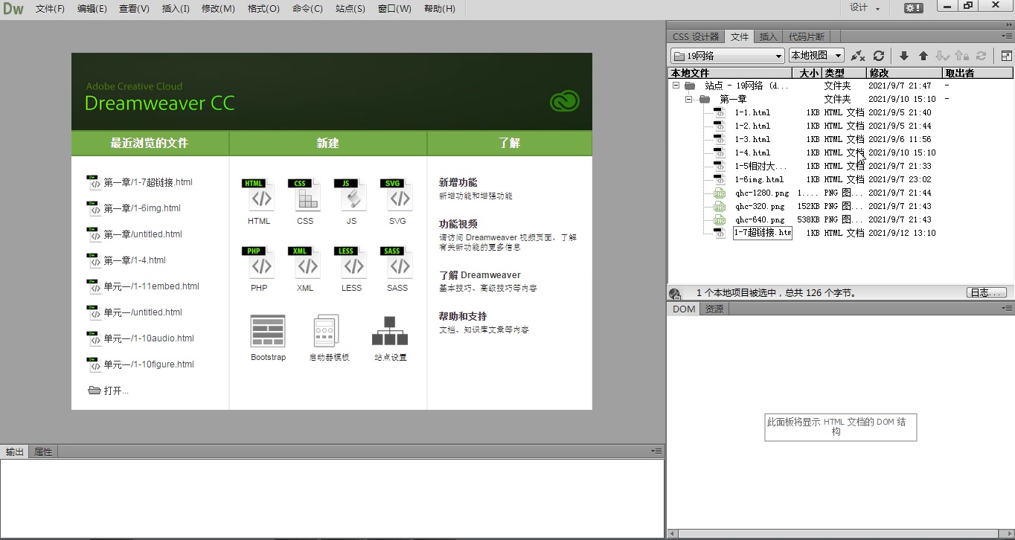This screenshot has width=1015, height=540.
Task: Switch to the 插入 panel tab
Action: pyautogui.click(x=768, y=36)
